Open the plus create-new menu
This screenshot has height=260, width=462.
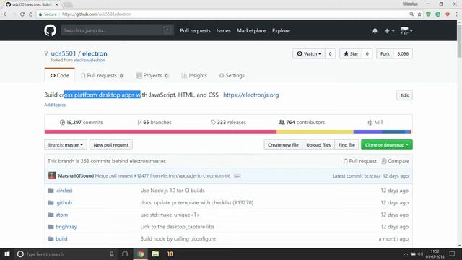click(389, 30)
